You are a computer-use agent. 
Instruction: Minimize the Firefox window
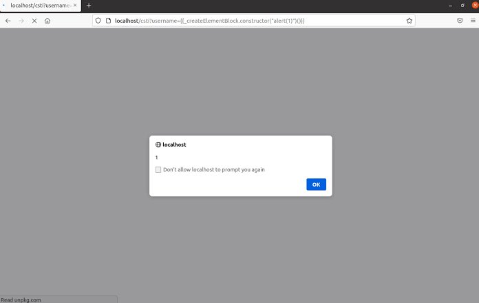[450, 6]
